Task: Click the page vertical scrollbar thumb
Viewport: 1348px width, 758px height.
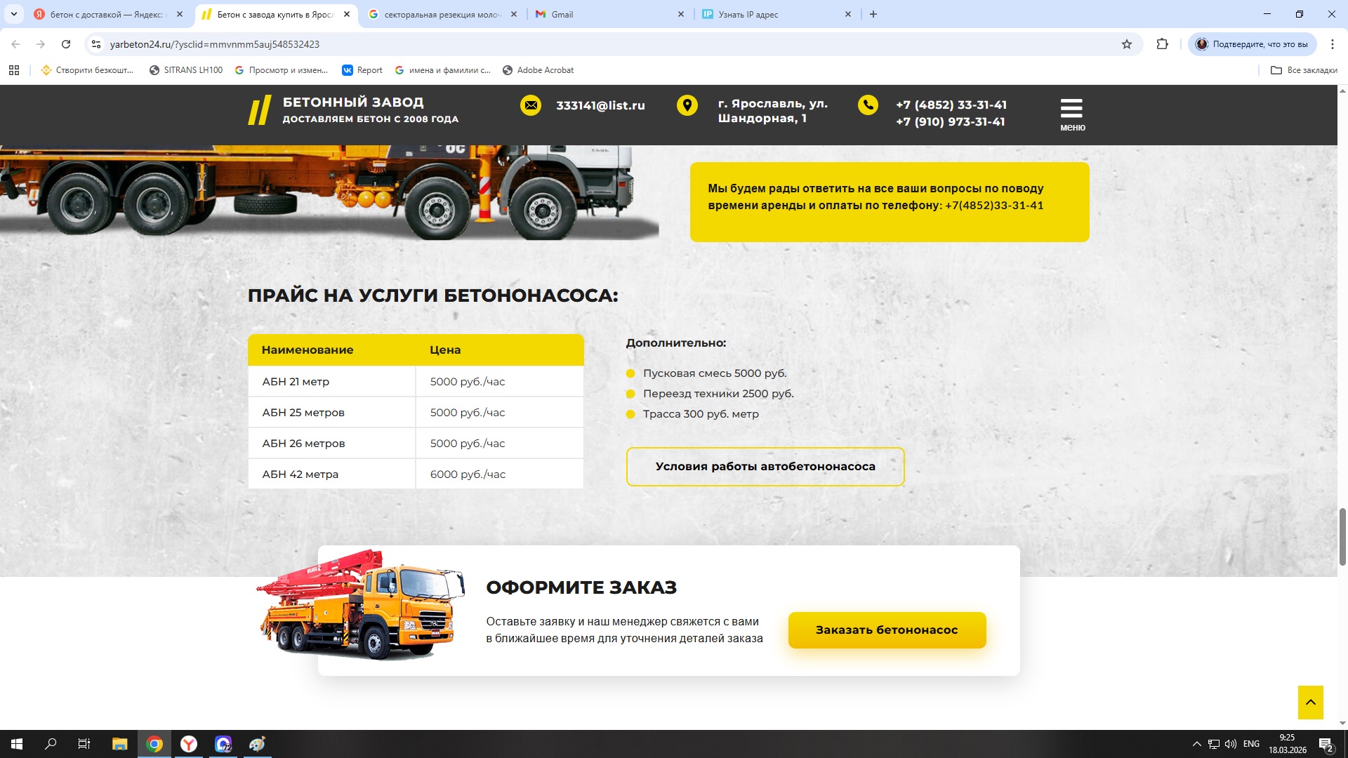Action: coord(1342,536)
